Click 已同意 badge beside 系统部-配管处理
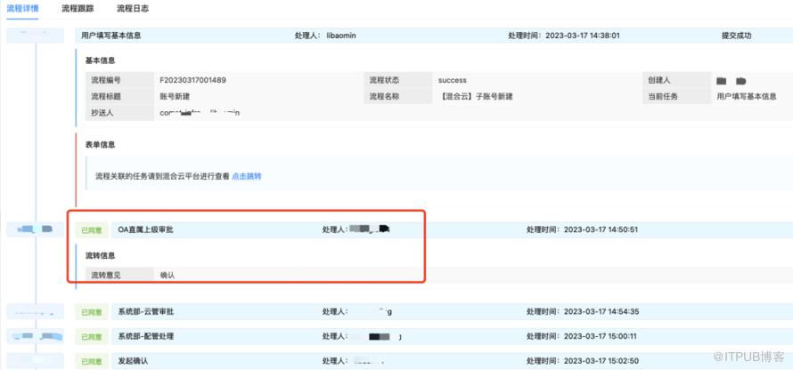This screenshot has height=370, width=793. tap(91, 337)
